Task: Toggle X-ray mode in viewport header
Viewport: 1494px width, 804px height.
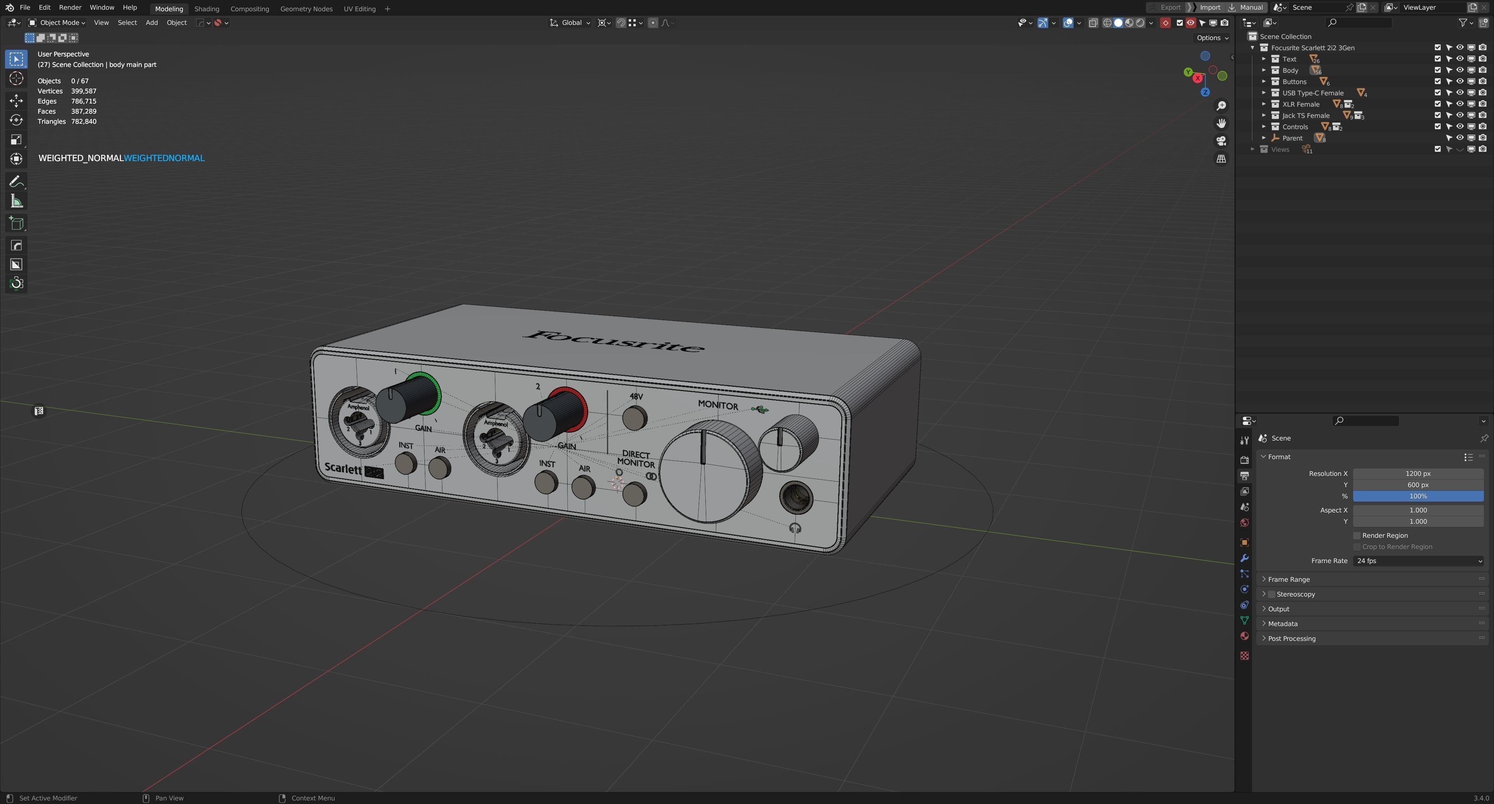Action: coord(1092,23)
